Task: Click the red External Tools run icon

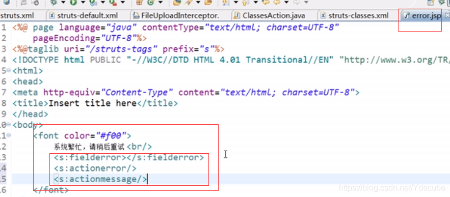Action: (113, 3)
